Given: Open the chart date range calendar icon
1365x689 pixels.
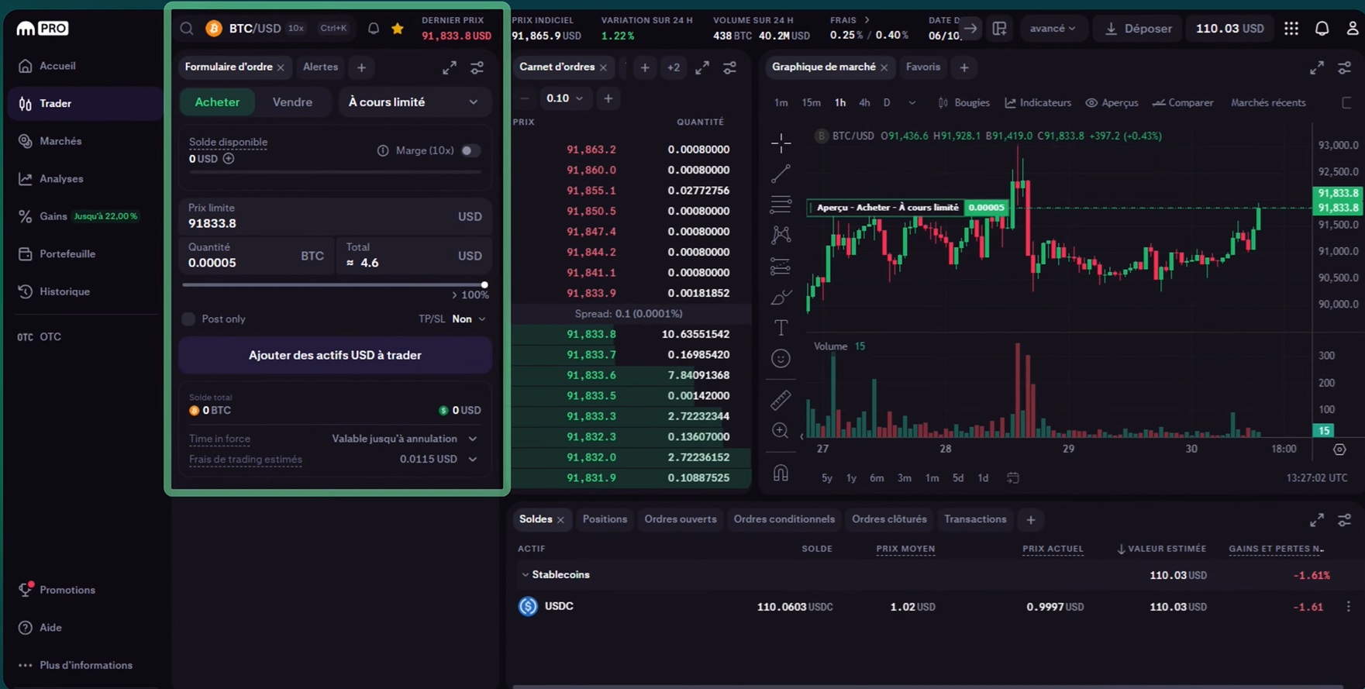Looking at the screenshot, I should tap(1012, 478).
